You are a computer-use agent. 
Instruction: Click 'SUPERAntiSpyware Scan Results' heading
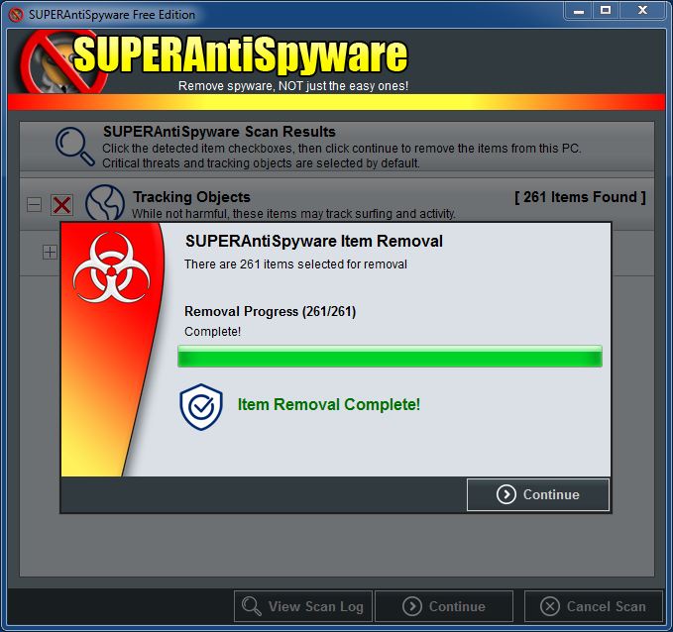click(219, 132)
